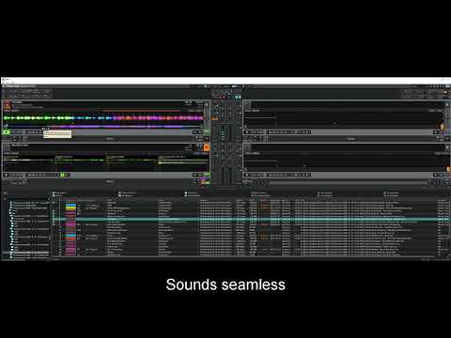
Task: Click the browser tree's vertical scrollbar
Action: (50, 228)
